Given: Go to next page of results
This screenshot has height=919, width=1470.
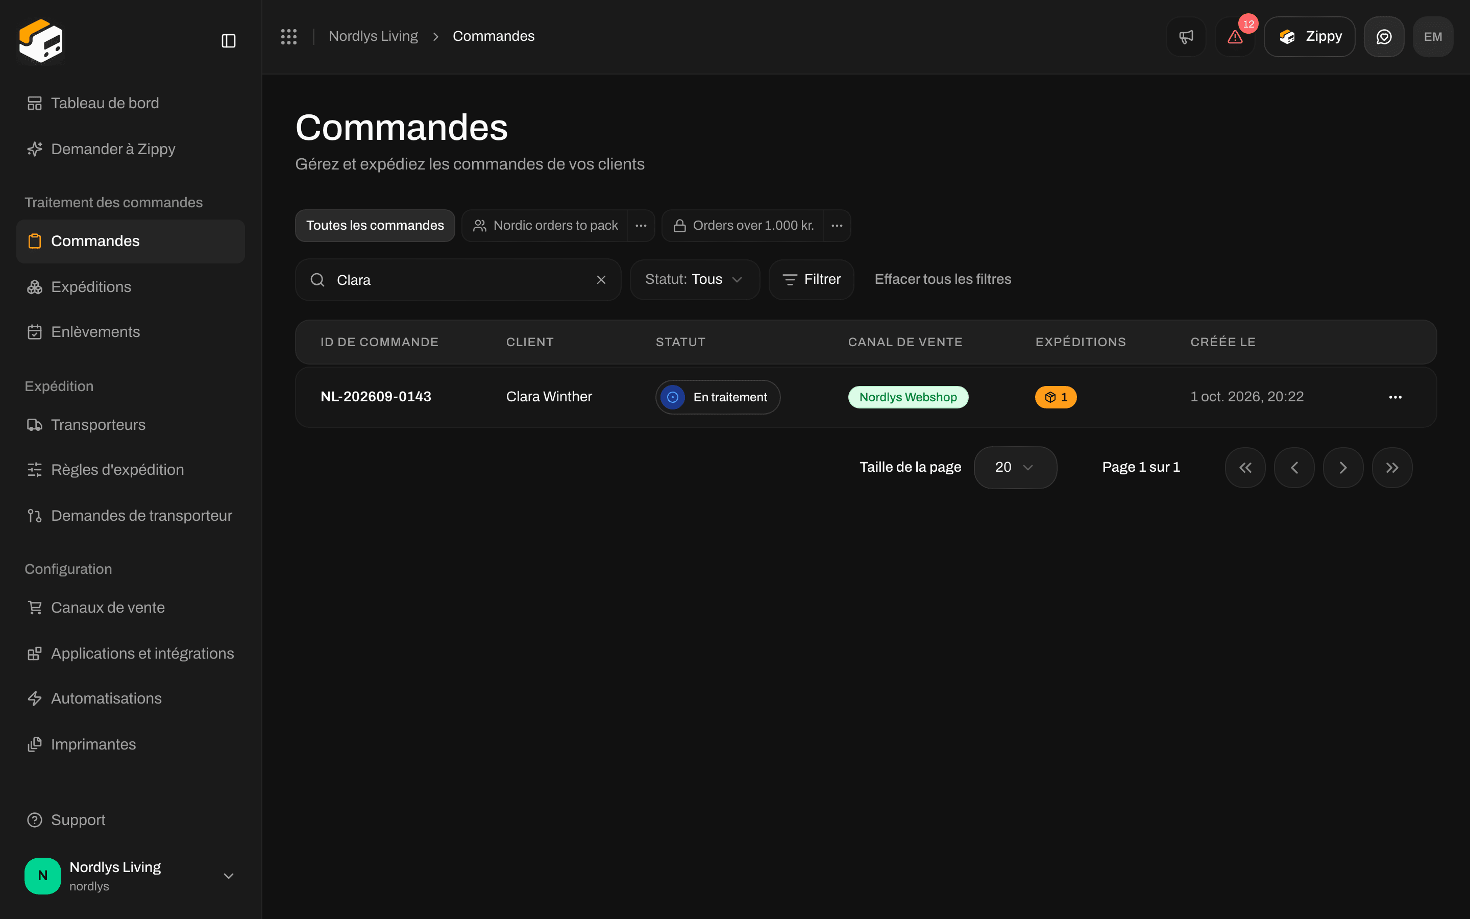Looking at the screenshot, I should (x=1343, y=467).
